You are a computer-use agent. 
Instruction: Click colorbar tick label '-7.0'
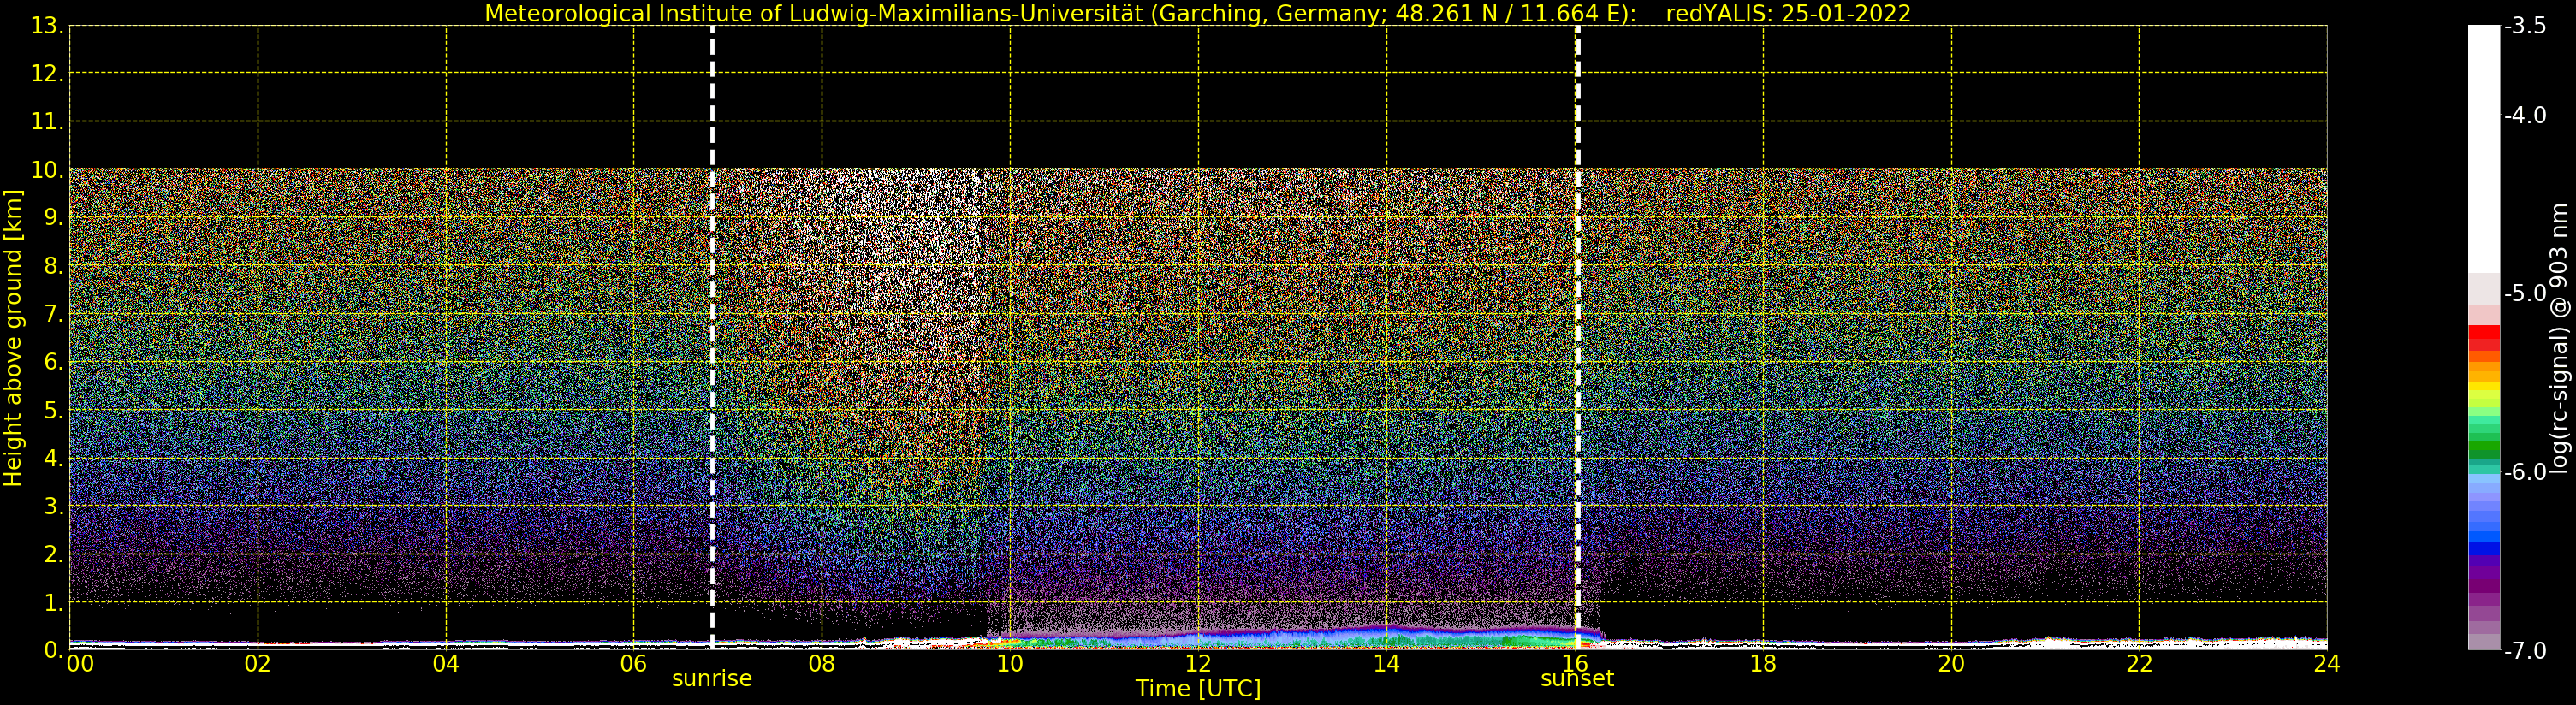(x=2525, y=650)
